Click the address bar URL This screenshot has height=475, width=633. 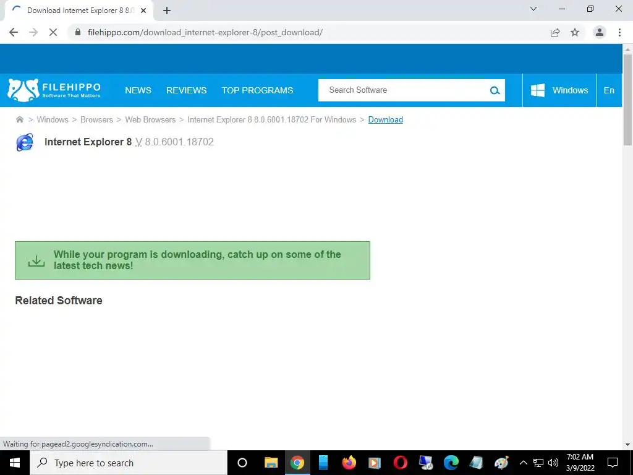pyautogui.click(x=205, y=32)
